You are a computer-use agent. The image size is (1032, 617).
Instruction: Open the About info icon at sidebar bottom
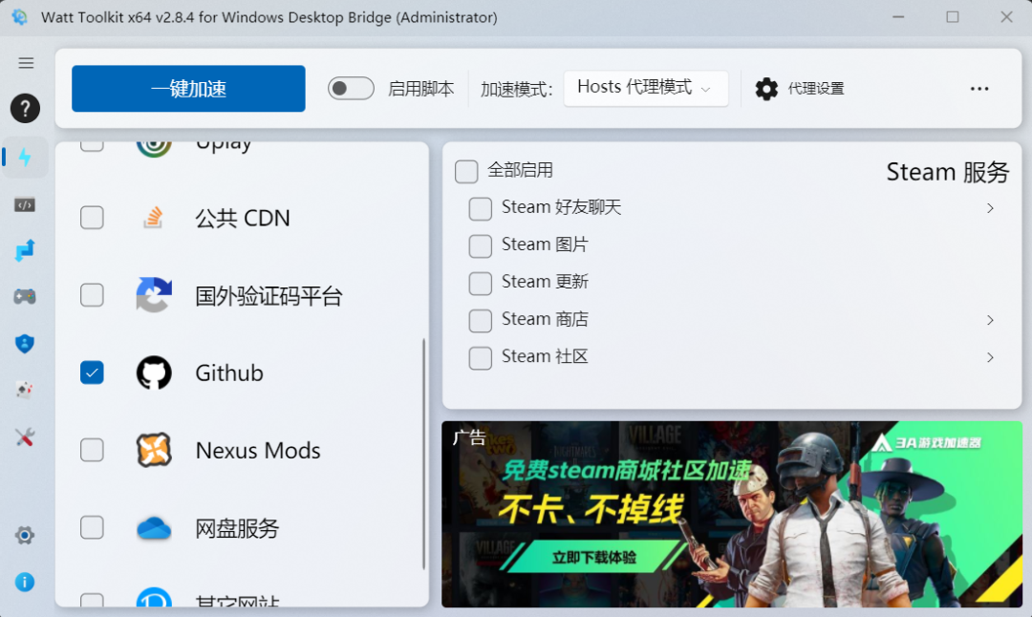coord(25,582)
